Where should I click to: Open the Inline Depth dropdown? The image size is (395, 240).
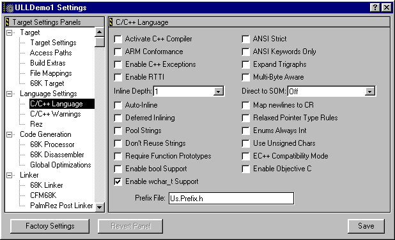pyautogui.click(x=218, y=91)
